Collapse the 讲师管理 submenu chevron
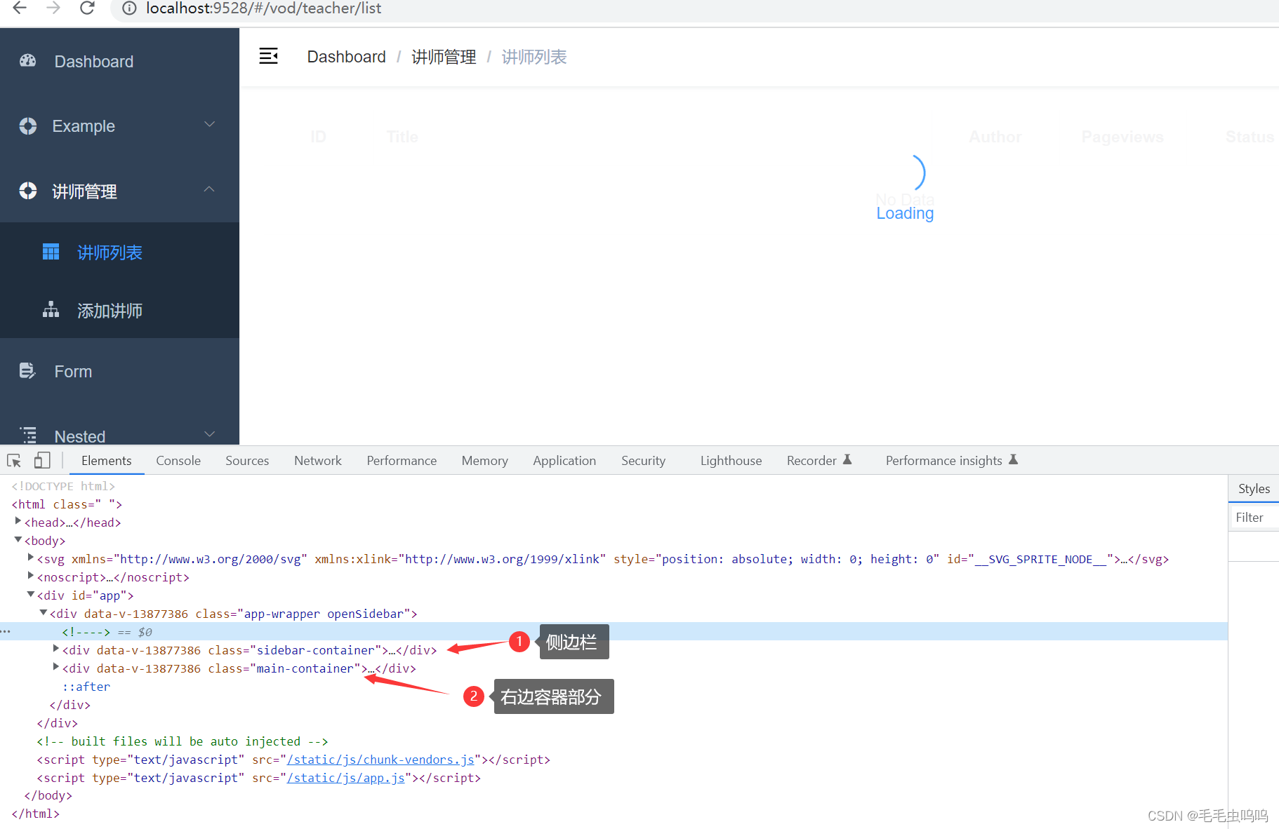Viewport: 1279px width, 829px height. click(x=209, y=189)
